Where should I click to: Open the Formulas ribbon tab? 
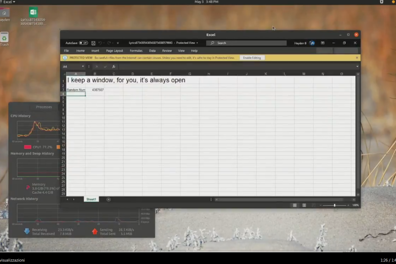tap(136, 51)
